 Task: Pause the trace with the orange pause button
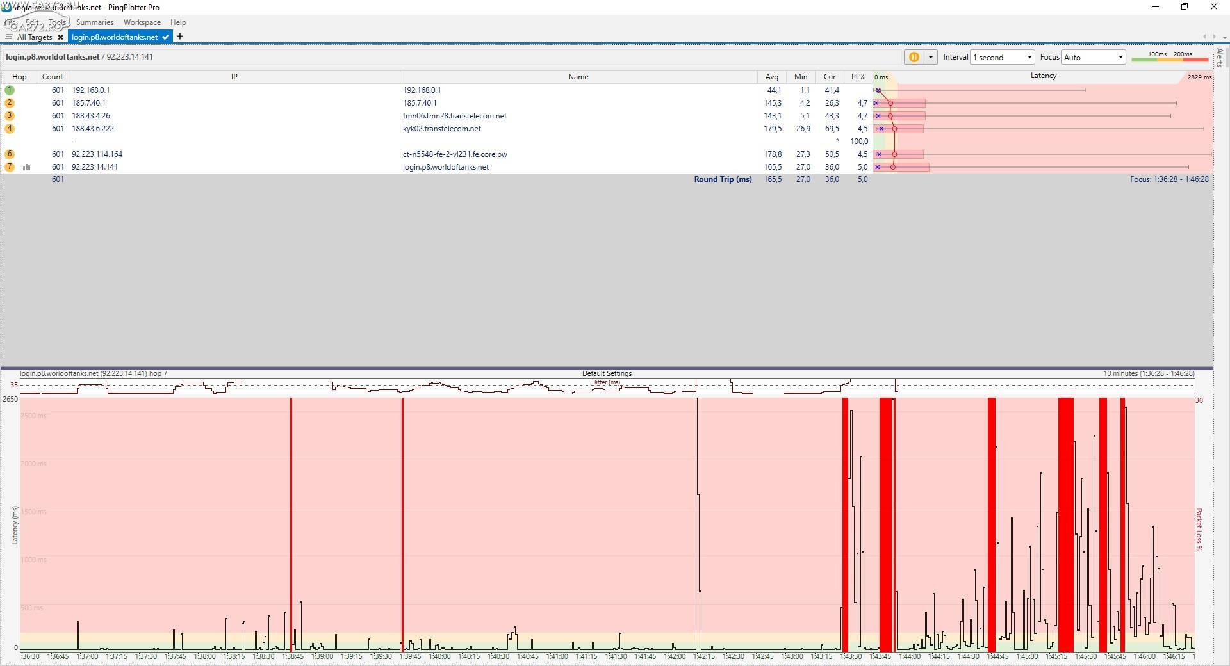click(x=914, y=57)
